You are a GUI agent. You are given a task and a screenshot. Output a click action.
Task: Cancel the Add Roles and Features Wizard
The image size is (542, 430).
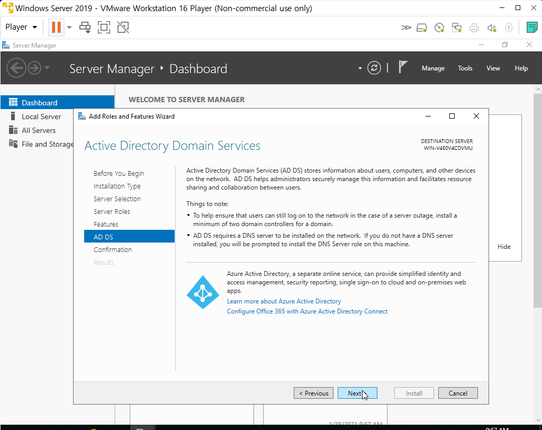tap(458, 393)
